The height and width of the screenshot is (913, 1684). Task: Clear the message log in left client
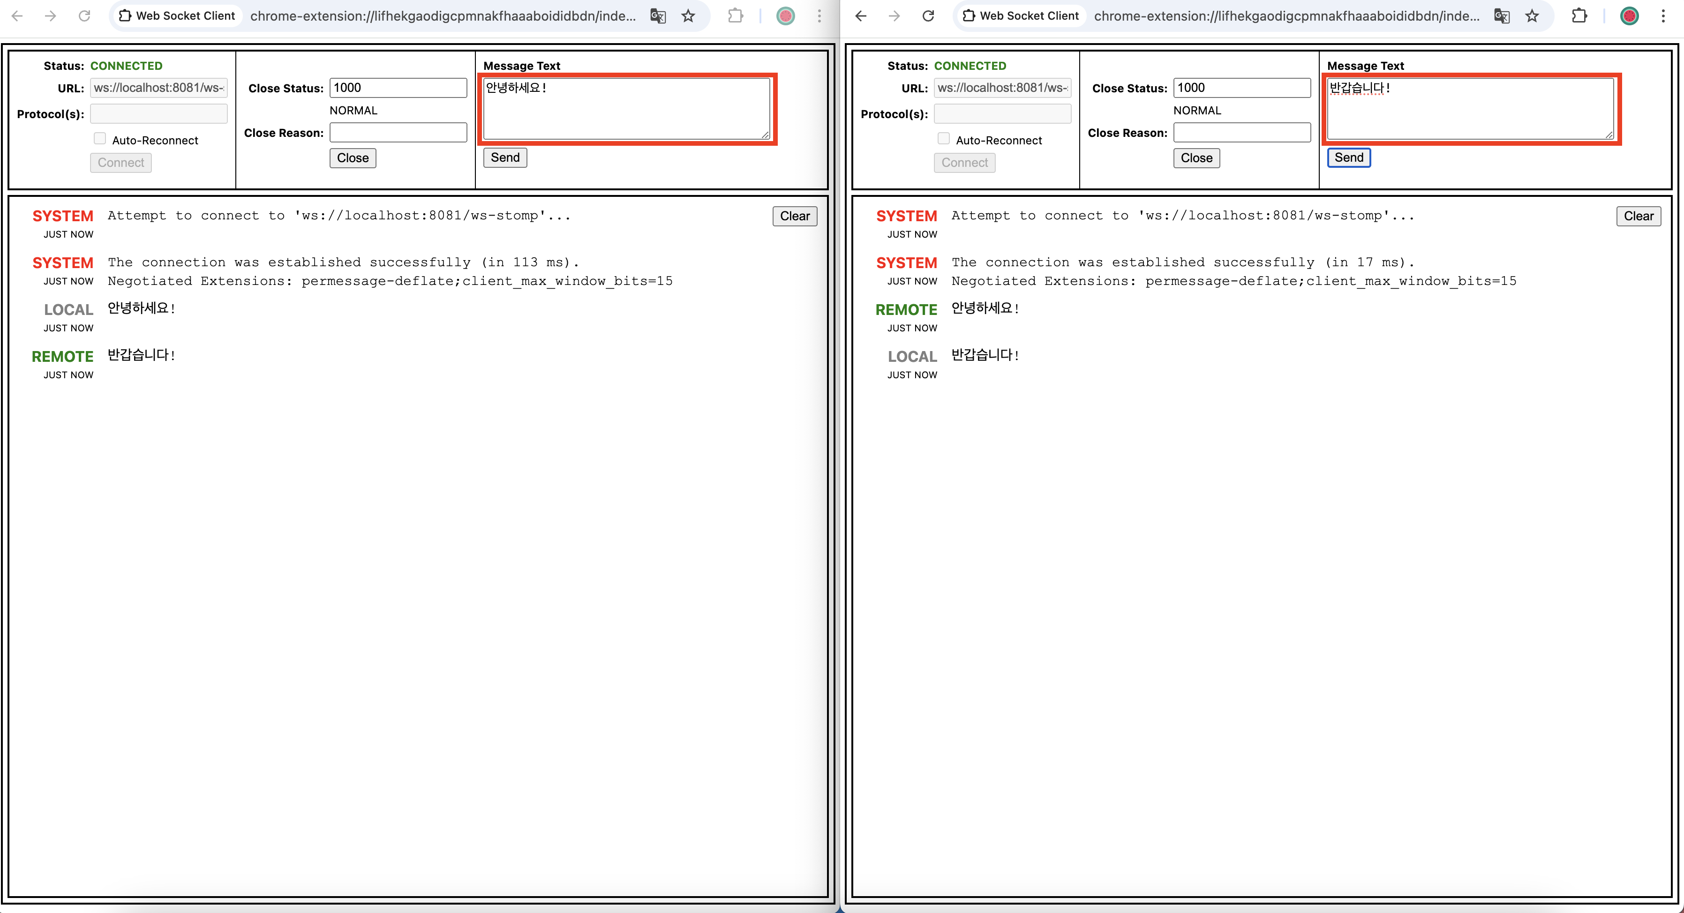tap(794, 217)
